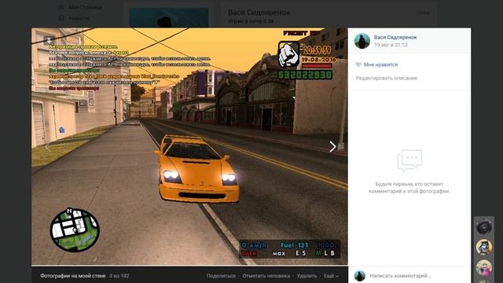Click the 0 km/h speed indicator

coord(254,245)
